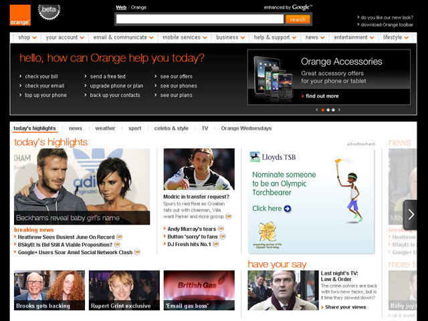Switch to the weather tab
Image resolution: width=428 pixels, height=321 pixels.
point(105,128)
